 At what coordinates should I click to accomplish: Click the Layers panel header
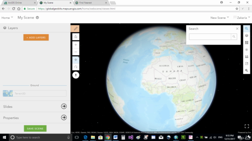[11, 28]
